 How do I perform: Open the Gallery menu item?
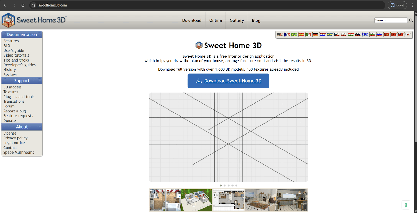pyautogui.click(x=237, y=20)
